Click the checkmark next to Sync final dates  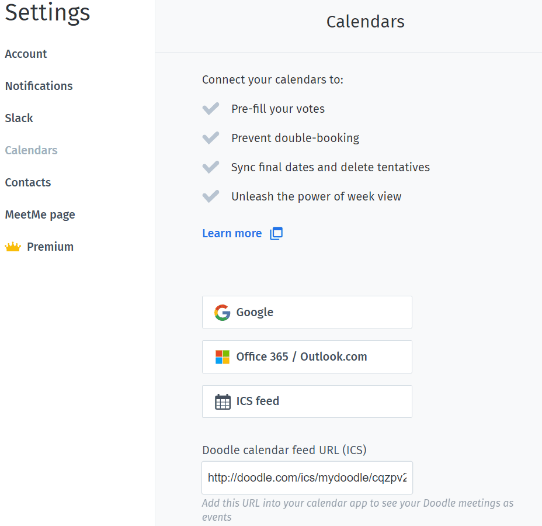click(x=210, y=167)
